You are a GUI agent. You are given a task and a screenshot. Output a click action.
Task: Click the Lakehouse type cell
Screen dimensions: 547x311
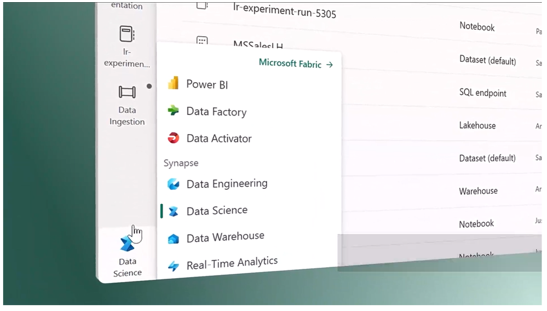click(x=477, y=125)
